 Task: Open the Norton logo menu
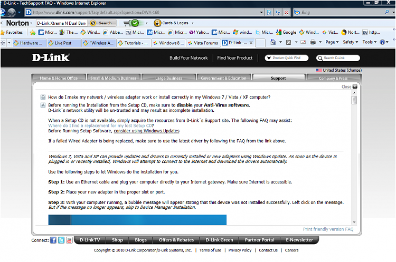pos(19,23)
